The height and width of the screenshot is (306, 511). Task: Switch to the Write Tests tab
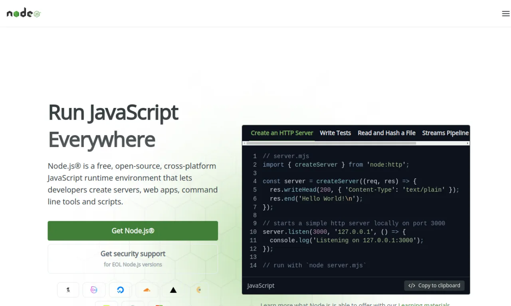pyautogui.click(x=335, y=133)
